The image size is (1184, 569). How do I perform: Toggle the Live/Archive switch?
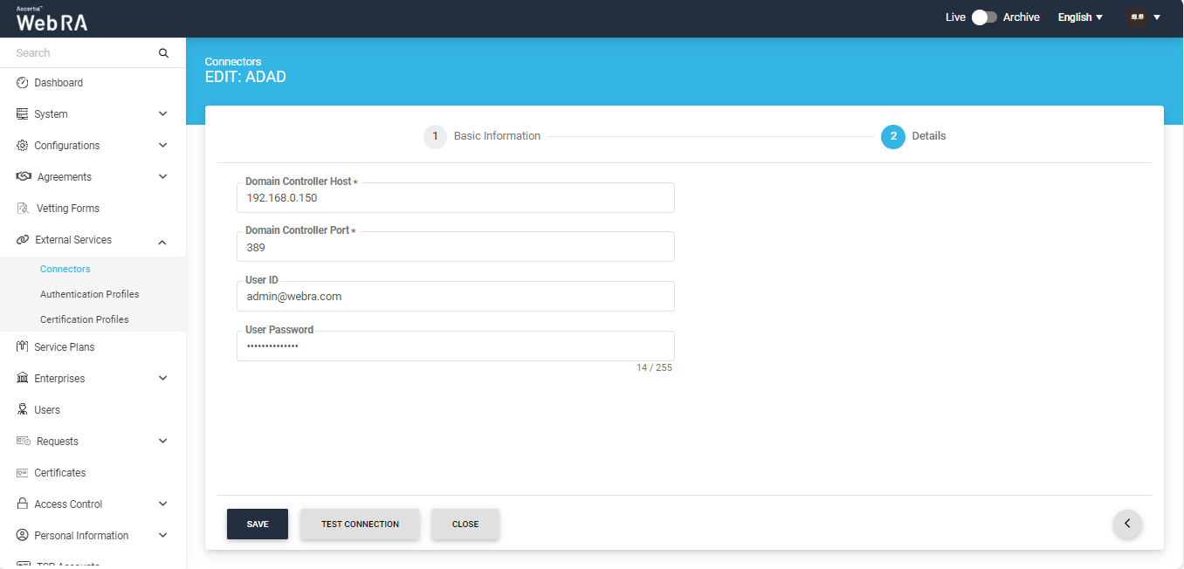(984, 17)
